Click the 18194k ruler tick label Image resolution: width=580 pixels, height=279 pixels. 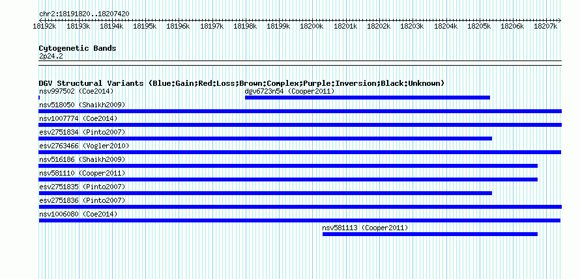(x=111, y=26)
